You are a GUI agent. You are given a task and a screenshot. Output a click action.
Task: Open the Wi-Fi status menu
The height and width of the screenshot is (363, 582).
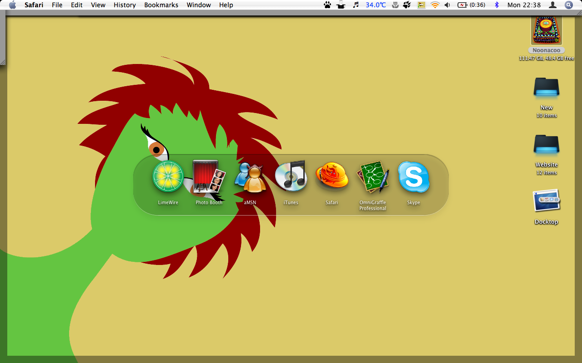click(435, 5)
